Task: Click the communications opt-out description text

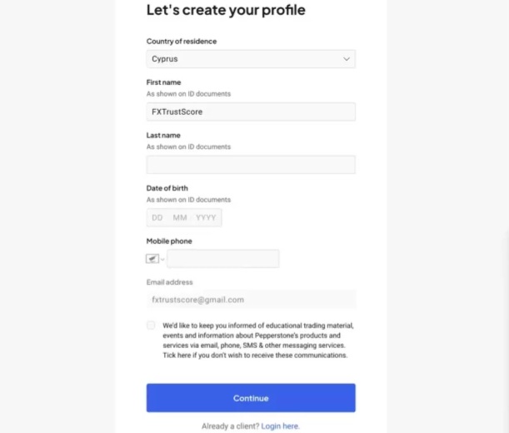Action: [x=258, y=340]
